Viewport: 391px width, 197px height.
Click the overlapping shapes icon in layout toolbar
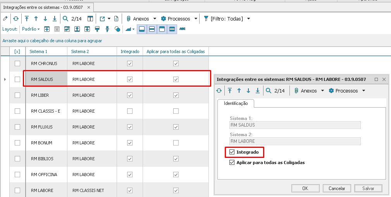(117, 29)
